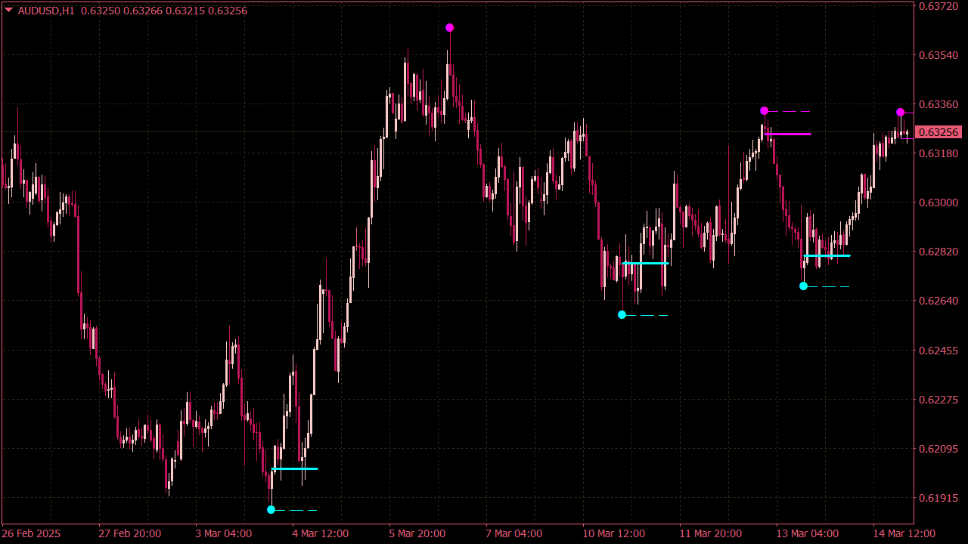This screenshot has width=968, height=544.
Task: Click the triangle arrow beside AUDUSD,H1 title
Action: (x=9, y=11)
